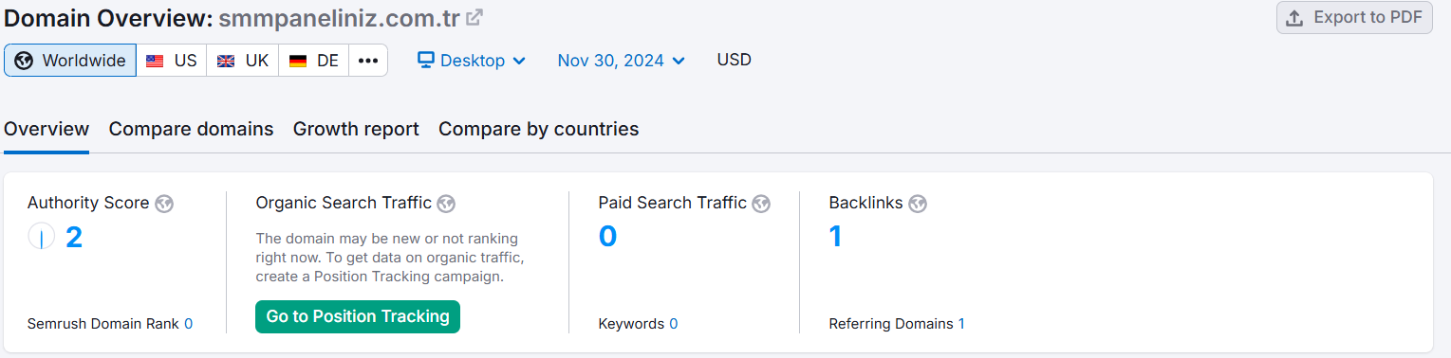Click the USD currency label

[735, 60]
